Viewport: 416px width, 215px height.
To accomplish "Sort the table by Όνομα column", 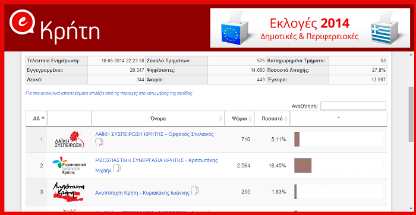I will [158, 119].
